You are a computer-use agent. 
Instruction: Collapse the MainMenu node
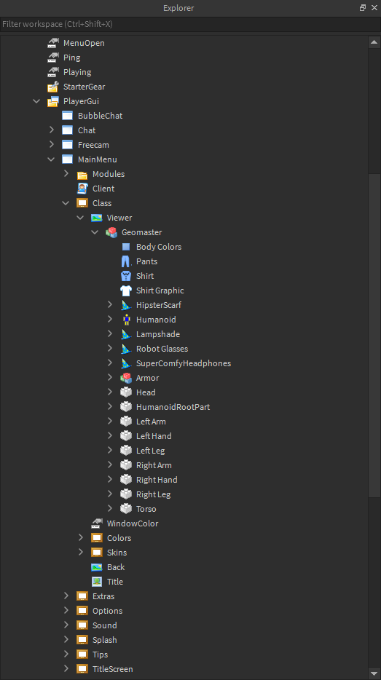coord(51,159)
